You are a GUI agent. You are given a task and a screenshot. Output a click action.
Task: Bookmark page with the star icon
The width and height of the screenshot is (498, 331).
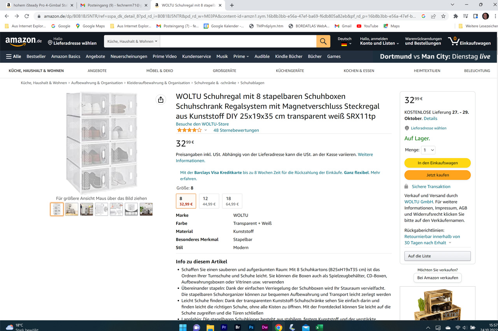click(443, 16)
